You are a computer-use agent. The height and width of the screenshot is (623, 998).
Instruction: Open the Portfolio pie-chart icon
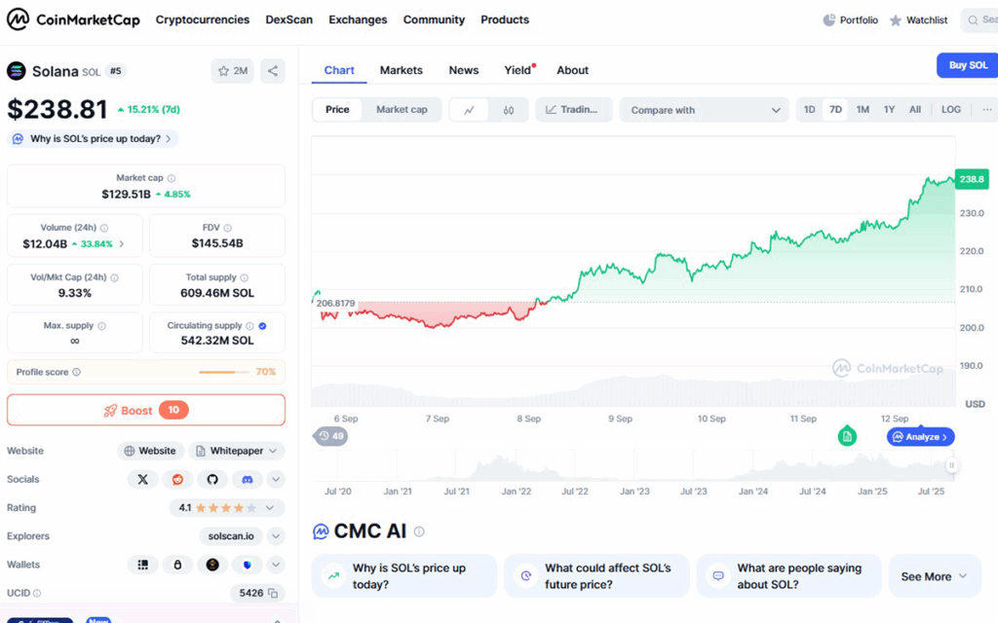[x=828, y=20]
